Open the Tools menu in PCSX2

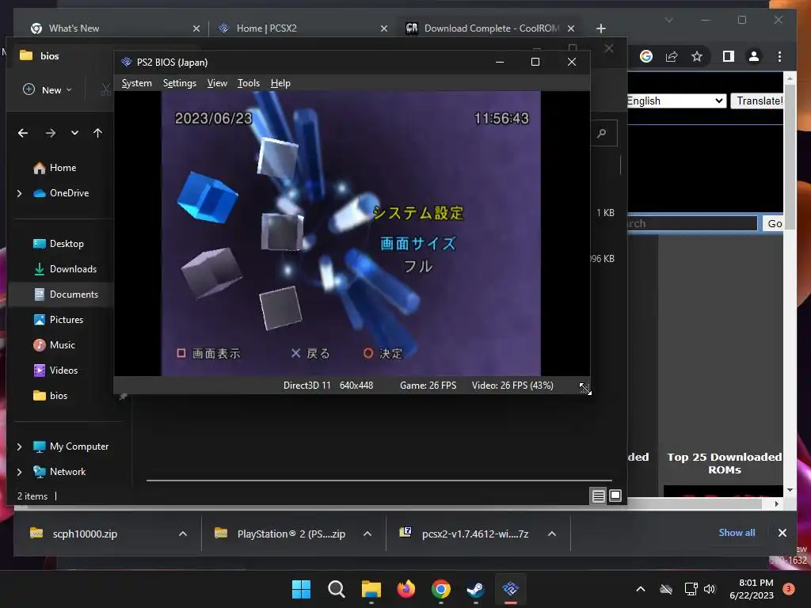248,83
